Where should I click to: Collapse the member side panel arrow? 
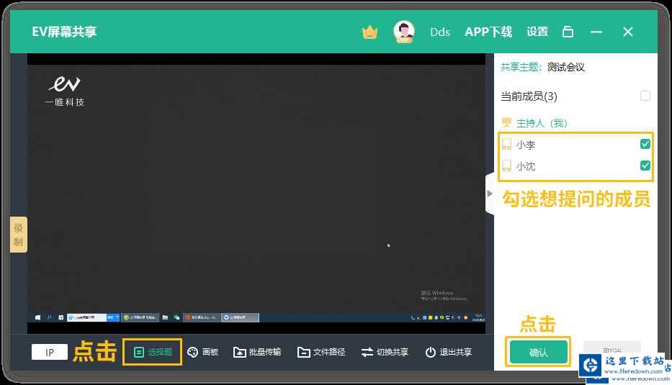click(490, 194)
